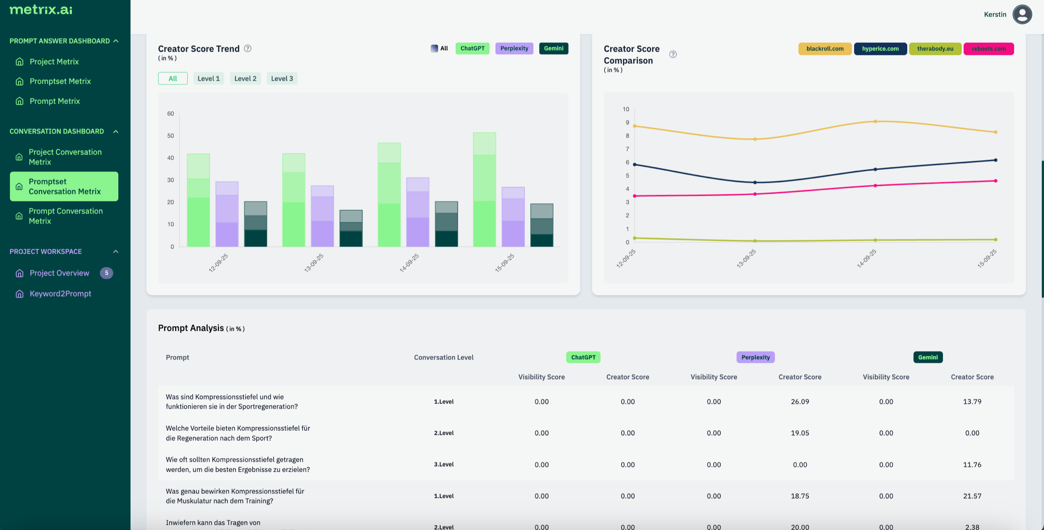The image size is (1044, 530).
Task: Switch to the Level 3 filter
Action: [282, 79]
